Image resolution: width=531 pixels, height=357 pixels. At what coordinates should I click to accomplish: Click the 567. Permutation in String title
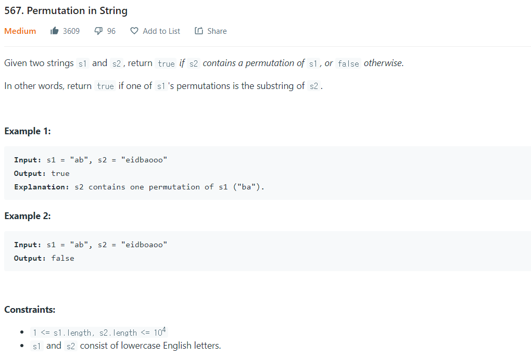[x=66, y=11]
